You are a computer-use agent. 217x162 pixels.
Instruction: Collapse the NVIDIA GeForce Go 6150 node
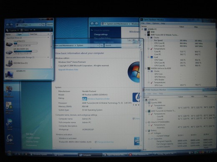tap(146, 68)
